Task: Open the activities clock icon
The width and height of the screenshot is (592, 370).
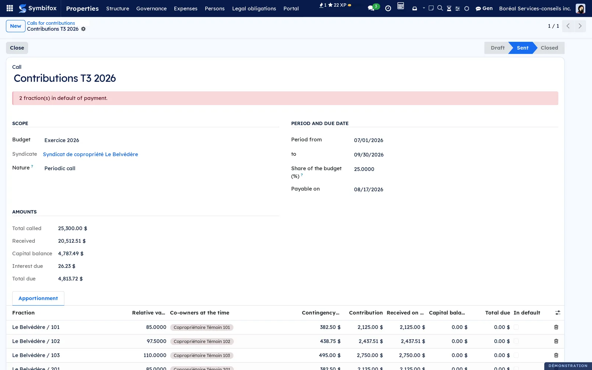Action: click(x=388, y=8)
